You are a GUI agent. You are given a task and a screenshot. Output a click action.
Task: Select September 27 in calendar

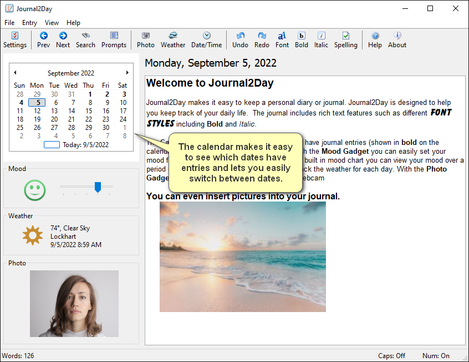[x=54, y=128]
